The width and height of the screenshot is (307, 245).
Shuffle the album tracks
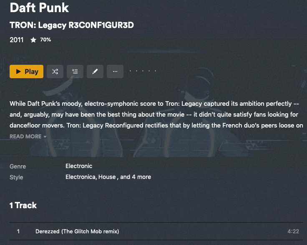coord(55,71)
